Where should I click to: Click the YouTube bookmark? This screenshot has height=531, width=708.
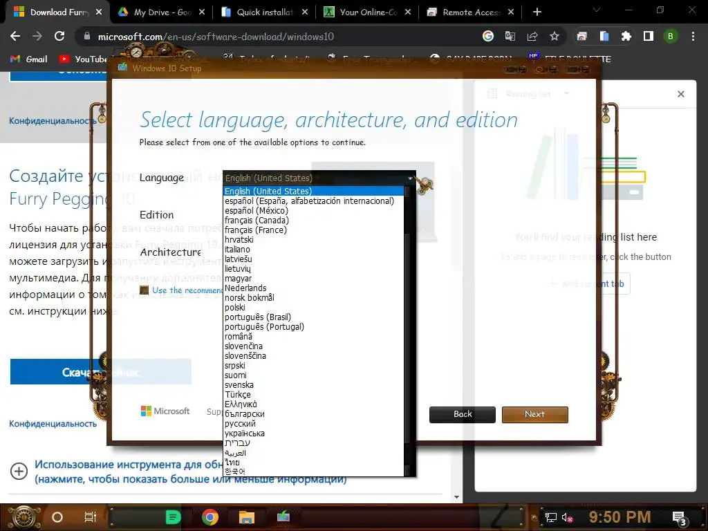(83, 59)
